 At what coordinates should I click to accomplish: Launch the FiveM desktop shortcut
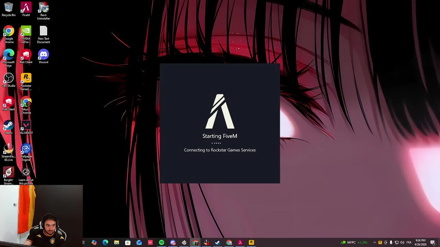pos(26,10)
